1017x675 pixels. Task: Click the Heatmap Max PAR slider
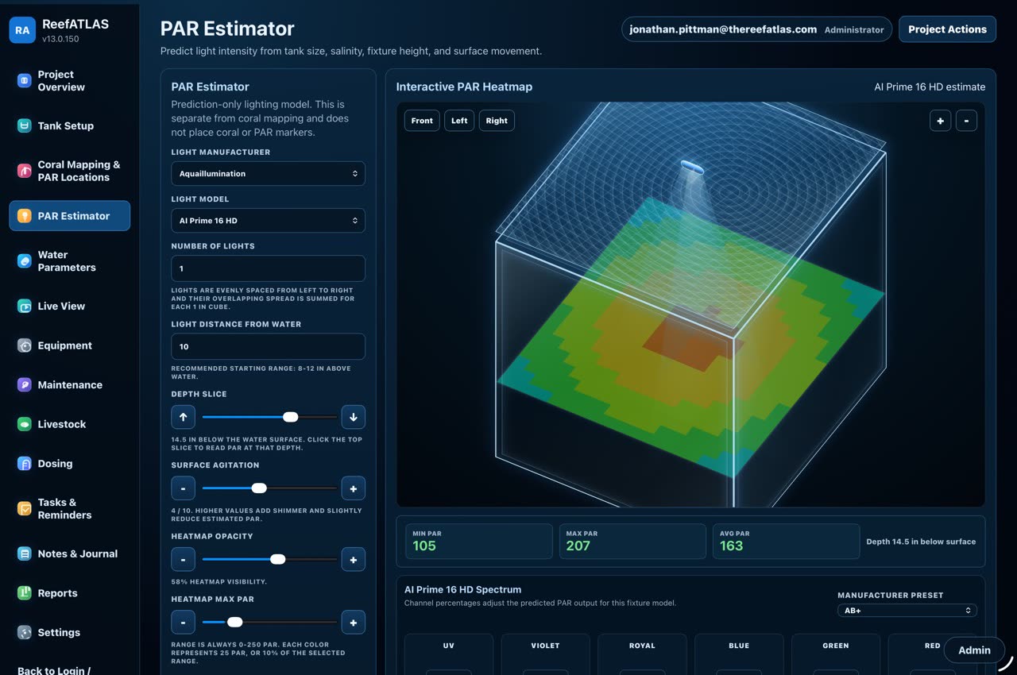click(269, 623)
